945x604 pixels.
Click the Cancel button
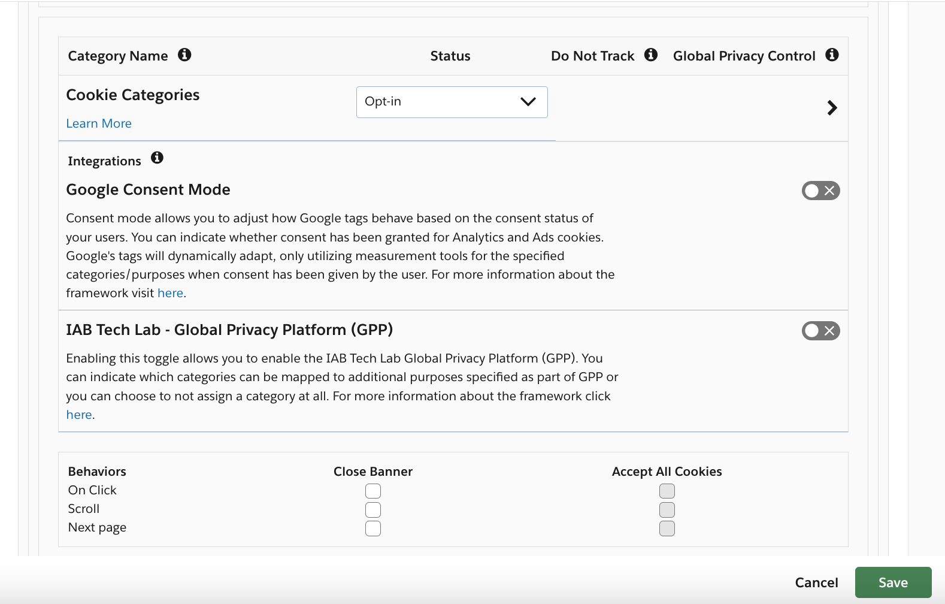pyautogui.click(x=816, y=582)
